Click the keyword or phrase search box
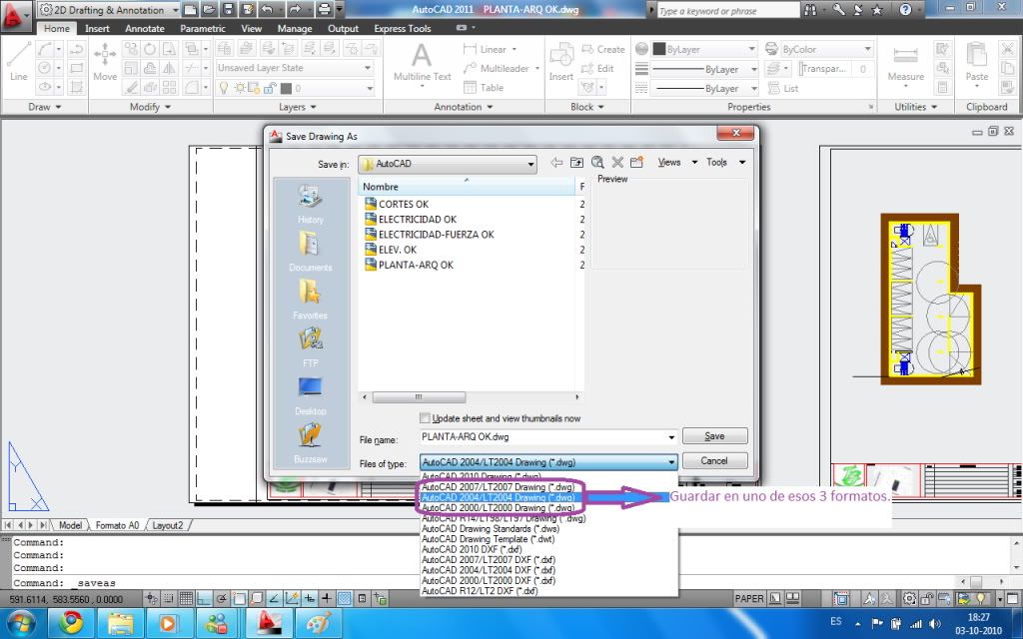Image resolution: width=1023 pixels, height=639 pixels. point(727,10)
